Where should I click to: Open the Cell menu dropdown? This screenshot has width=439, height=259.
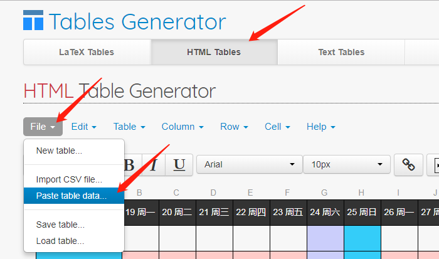277,127
